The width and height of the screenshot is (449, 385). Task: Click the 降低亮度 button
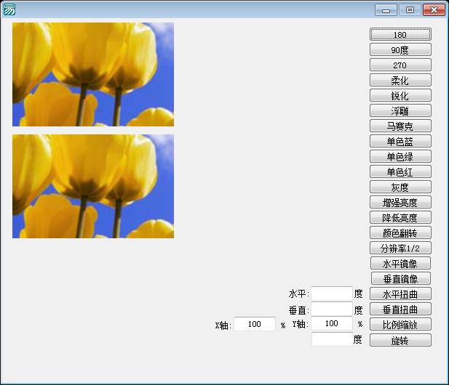point(400,217)
